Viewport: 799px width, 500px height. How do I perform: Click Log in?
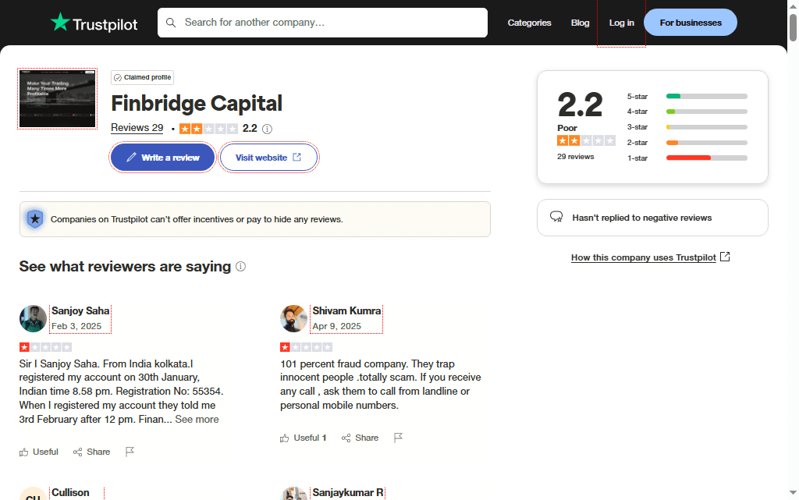(622, 23)
